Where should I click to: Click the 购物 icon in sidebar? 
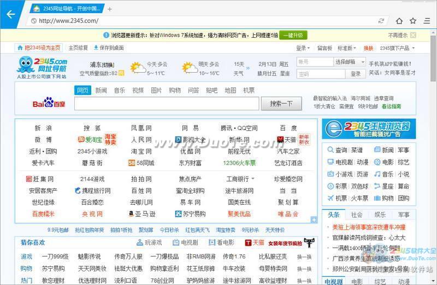pyautogui.click(x=377, y=198)
